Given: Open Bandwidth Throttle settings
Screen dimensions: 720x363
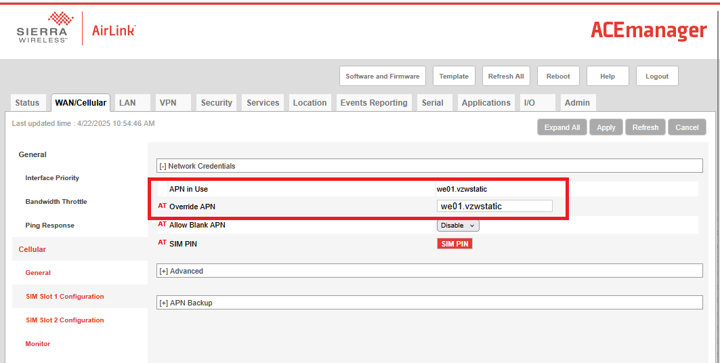Looking at the screenshot, I should (56, 201).
